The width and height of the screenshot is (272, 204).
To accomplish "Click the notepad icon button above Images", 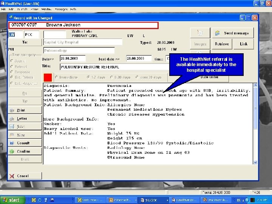I will [x=200, y=33].
